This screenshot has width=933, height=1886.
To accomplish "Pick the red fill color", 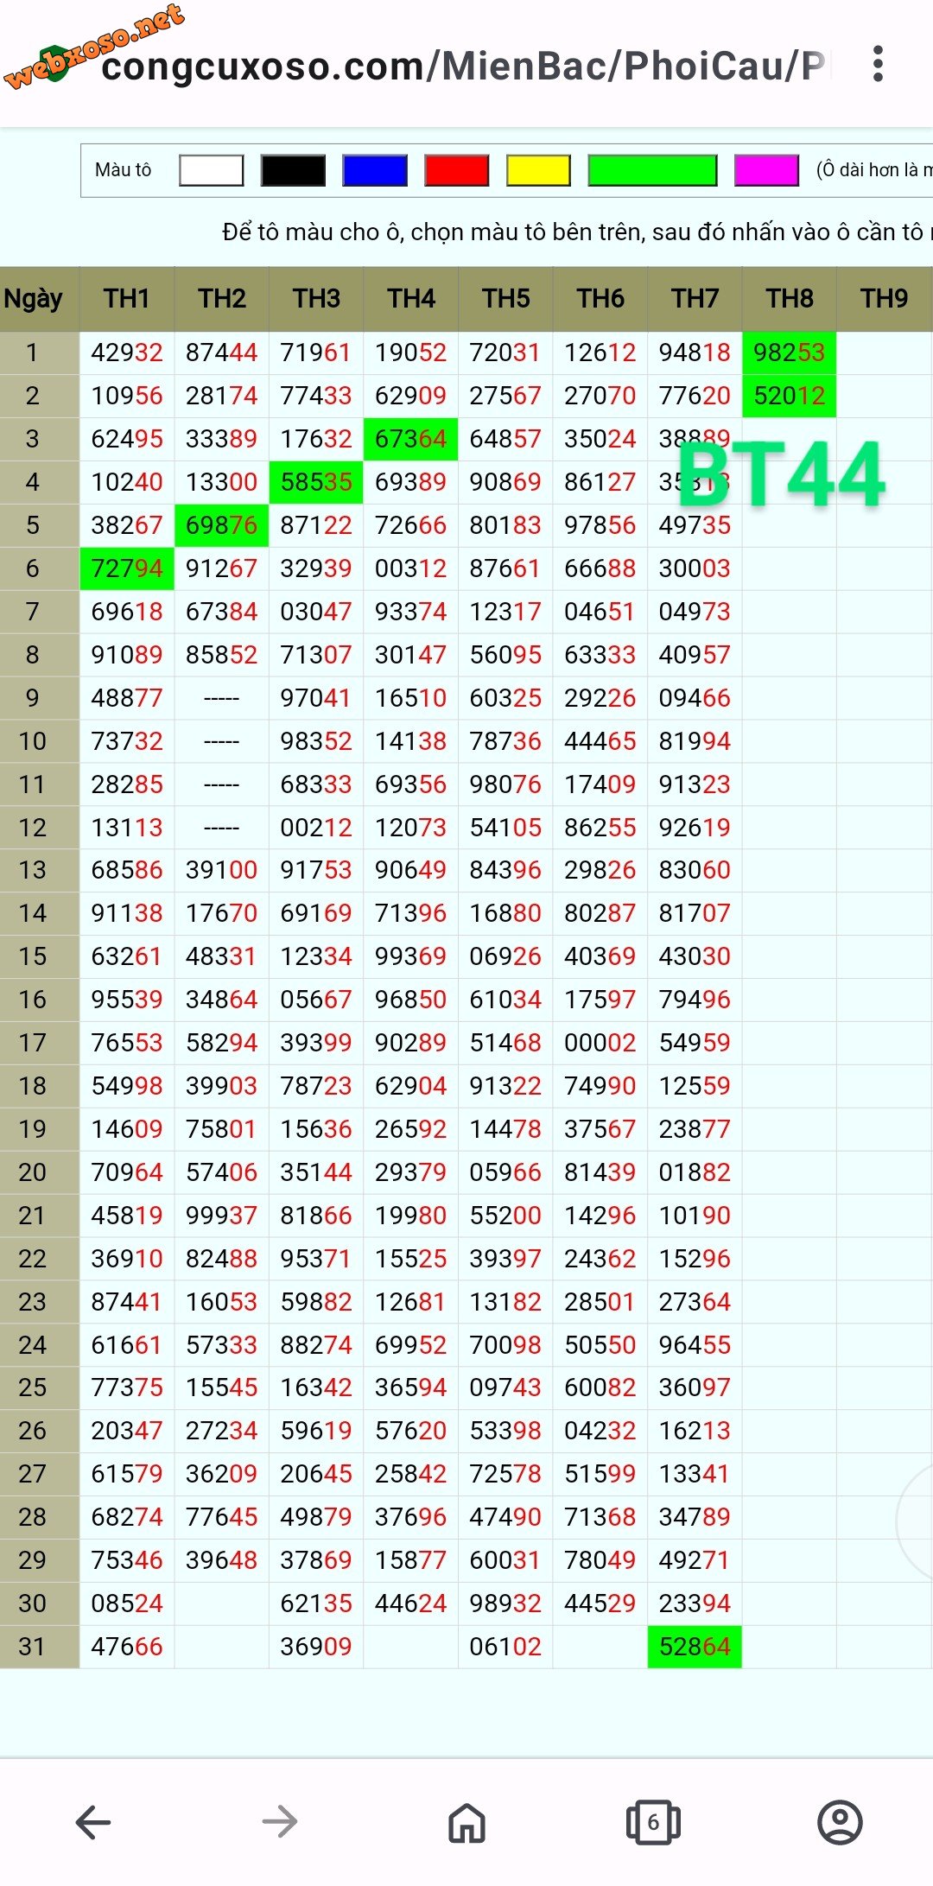I will 456,170.
